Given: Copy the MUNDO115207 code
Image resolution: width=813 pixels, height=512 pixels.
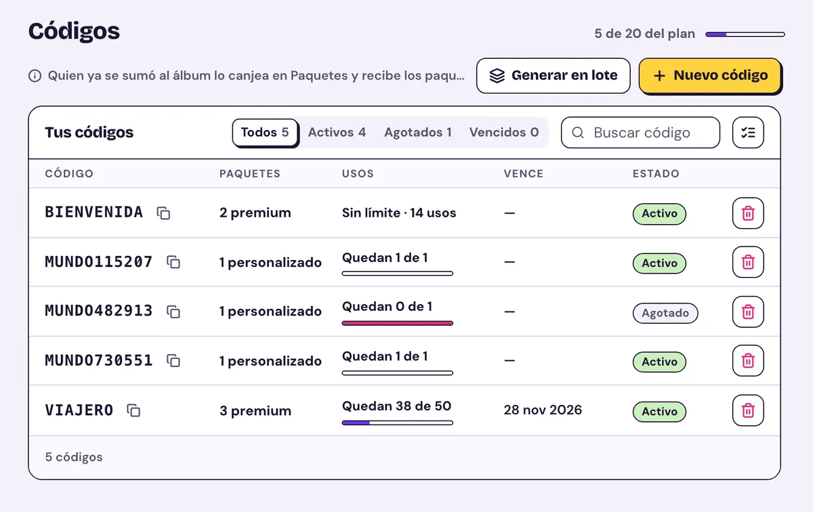Looking at the screenshot, I should [173, 262].
